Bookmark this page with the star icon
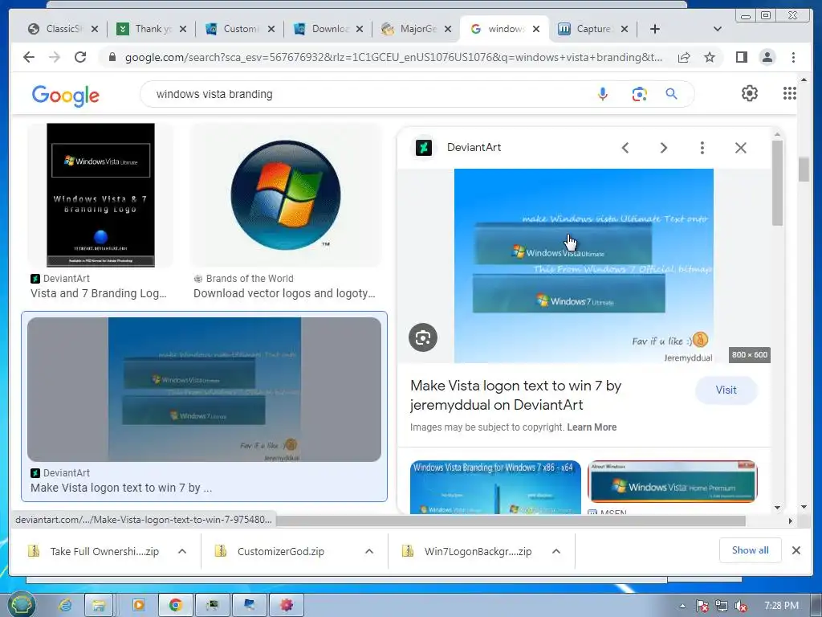The image size is (822, 617). [710, 57]
